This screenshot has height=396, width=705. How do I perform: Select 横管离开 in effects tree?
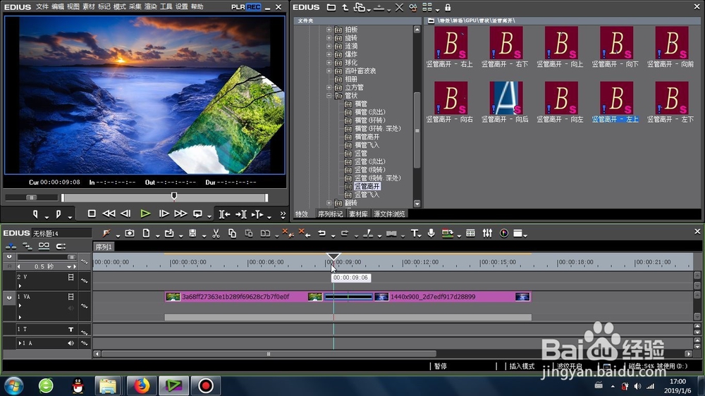(x=367, y=137)
